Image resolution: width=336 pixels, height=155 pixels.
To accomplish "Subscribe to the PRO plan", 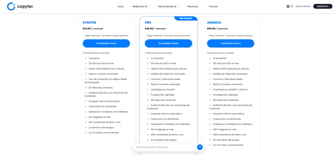I will [168, 44].
